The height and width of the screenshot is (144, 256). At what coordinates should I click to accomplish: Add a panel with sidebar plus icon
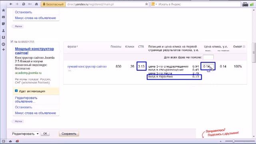point(4,50)
